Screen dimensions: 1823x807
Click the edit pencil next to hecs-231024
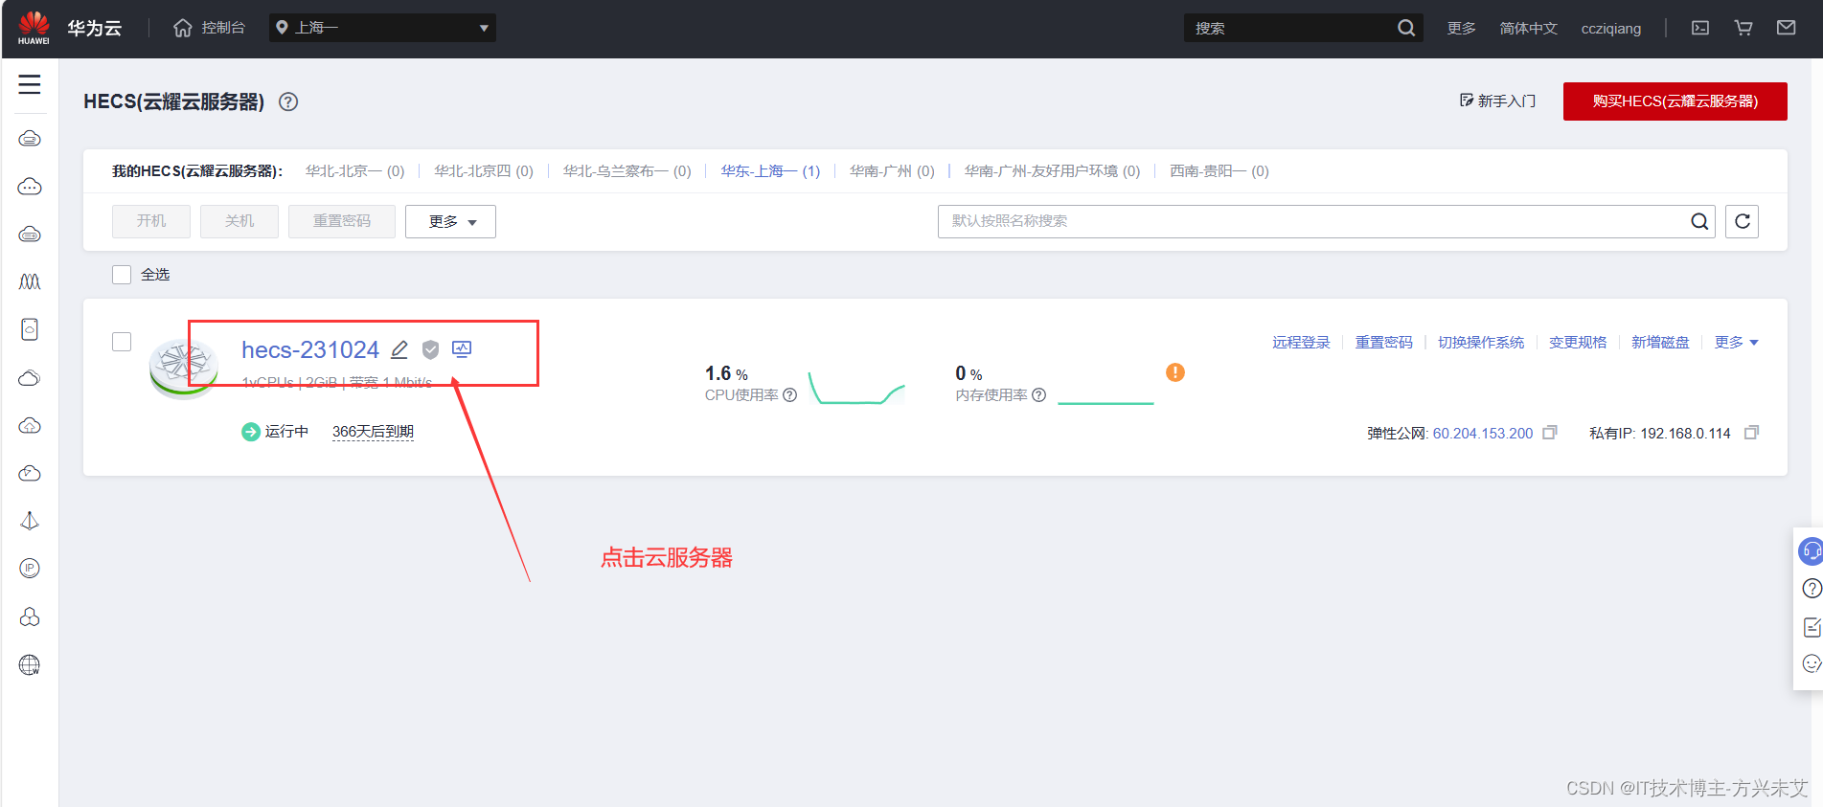pos(399,349)
